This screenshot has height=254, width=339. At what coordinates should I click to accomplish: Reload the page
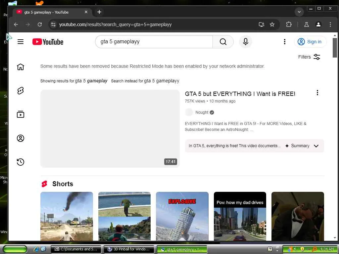click(40, 24)
